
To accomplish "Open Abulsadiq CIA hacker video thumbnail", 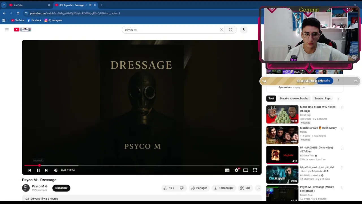I will click(x=282, y=175).
